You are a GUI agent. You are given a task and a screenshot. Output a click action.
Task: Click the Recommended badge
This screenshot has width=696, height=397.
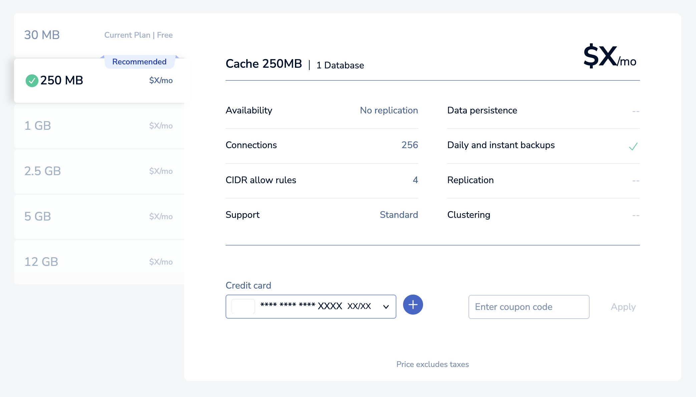tap(139, 62)
